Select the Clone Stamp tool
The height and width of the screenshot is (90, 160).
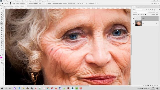coord(2,28)
